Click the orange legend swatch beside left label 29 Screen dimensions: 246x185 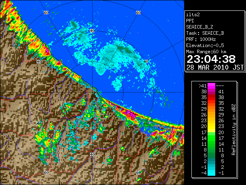pos(211,109)
